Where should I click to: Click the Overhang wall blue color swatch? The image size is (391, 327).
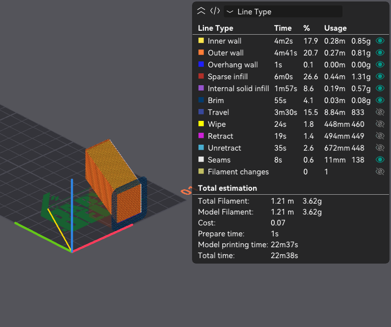coord(201,64)
